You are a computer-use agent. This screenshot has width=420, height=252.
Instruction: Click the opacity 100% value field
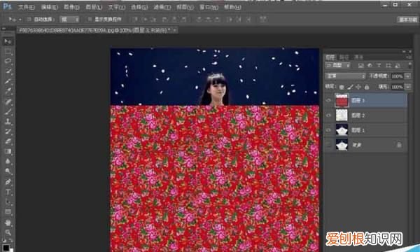coord(397,76)
